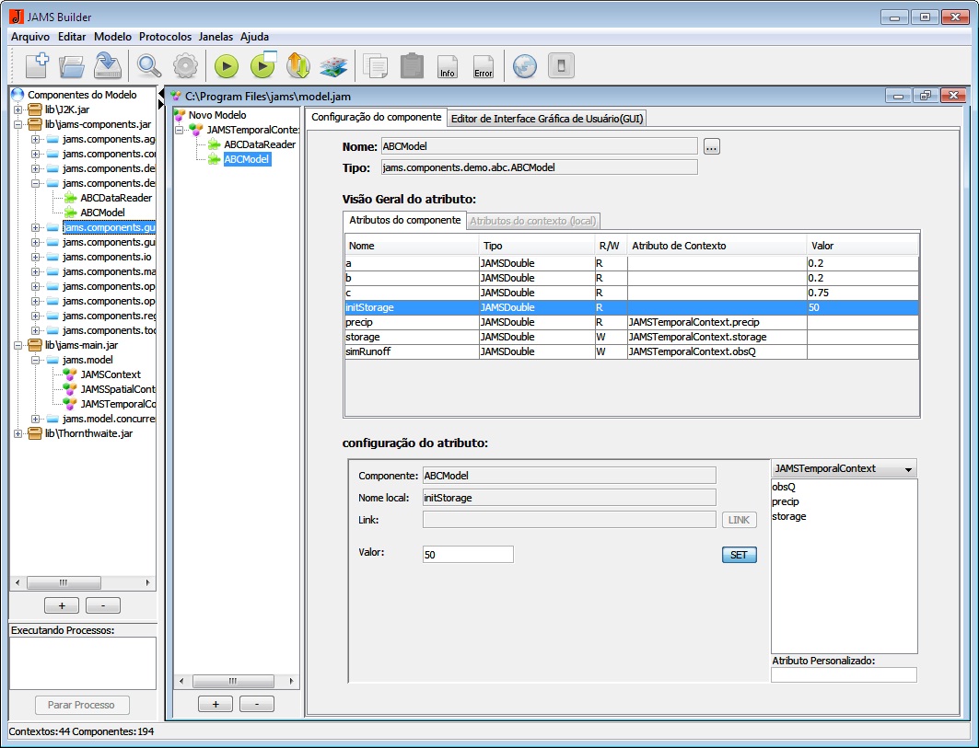Click the Valor input field

point(467,554)
